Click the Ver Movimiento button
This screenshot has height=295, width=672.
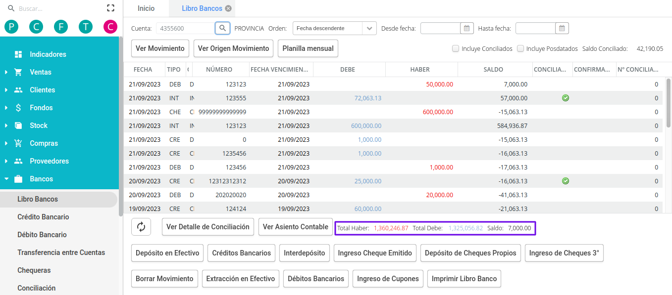[160, 48]
